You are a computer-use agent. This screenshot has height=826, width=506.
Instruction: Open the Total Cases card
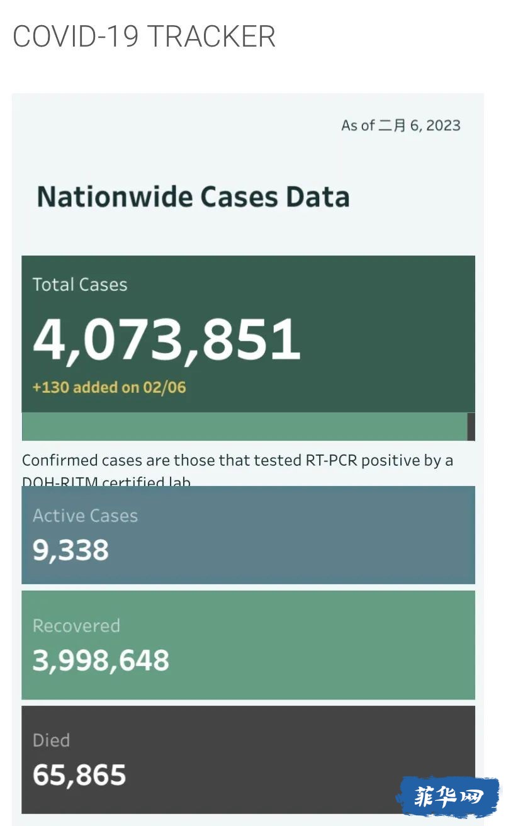(x=248, y=334)
